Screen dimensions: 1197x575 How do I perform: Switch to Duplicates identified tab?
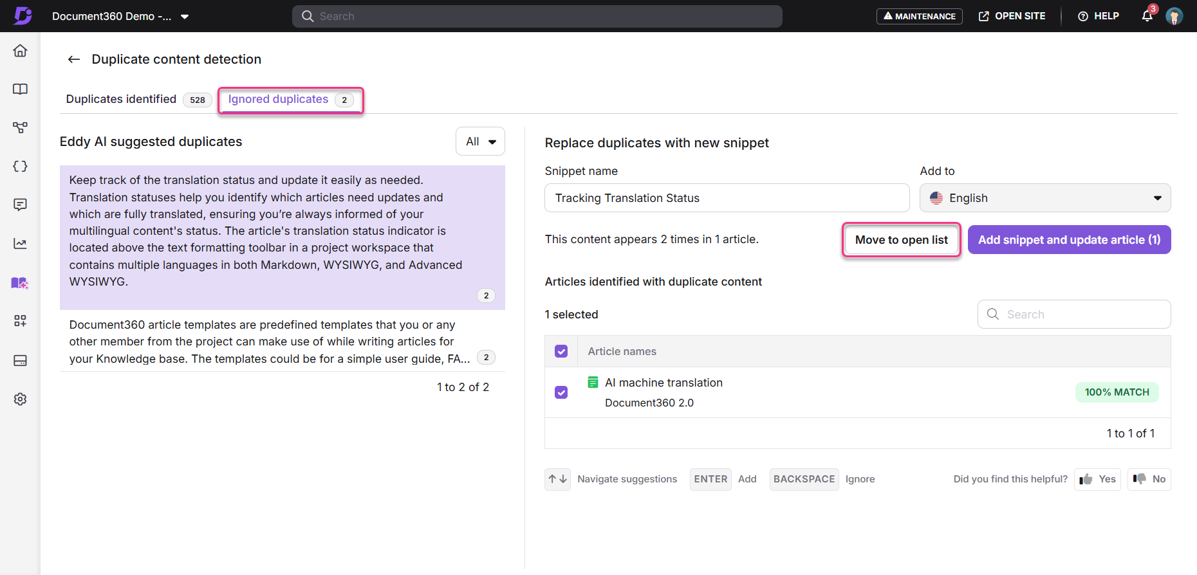[x=138, y=99]
